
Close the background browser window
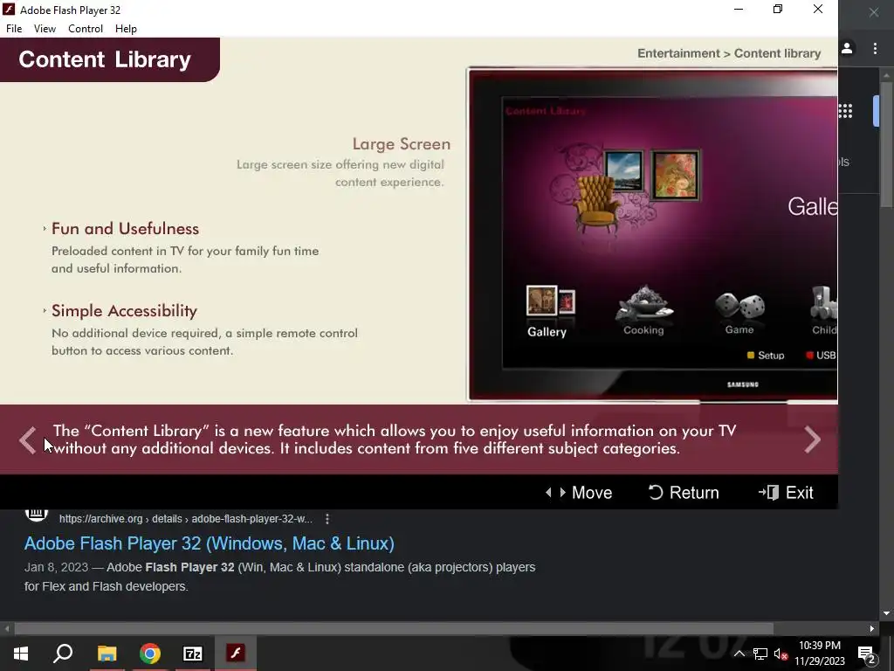[x=873, y=12]
